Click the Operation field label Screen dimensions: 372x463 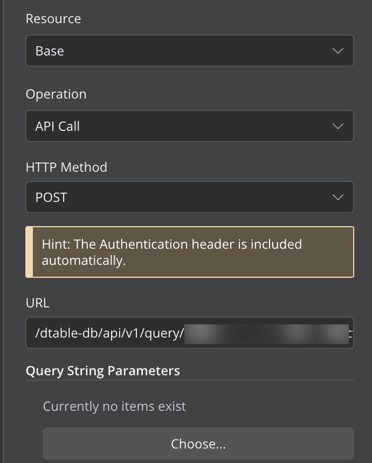coord(56,94)
